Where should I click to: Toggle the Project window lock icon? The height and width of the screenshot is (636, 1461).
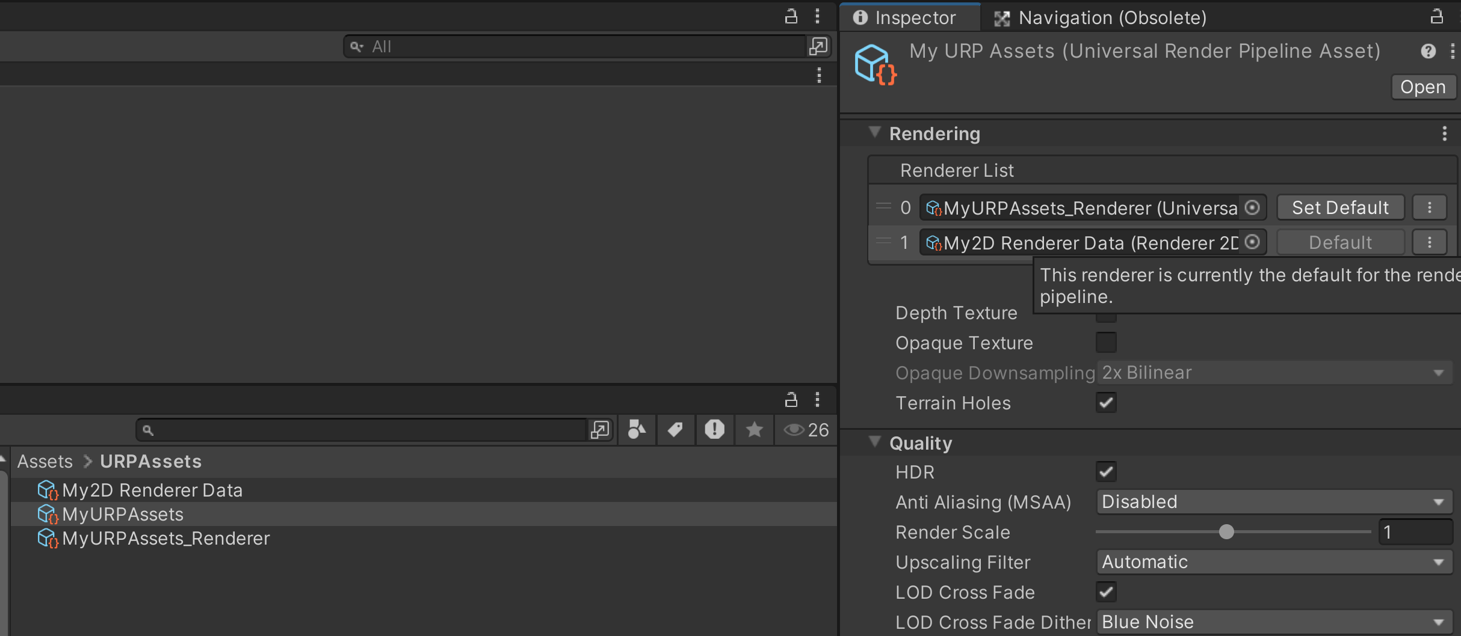pos(791,399)
